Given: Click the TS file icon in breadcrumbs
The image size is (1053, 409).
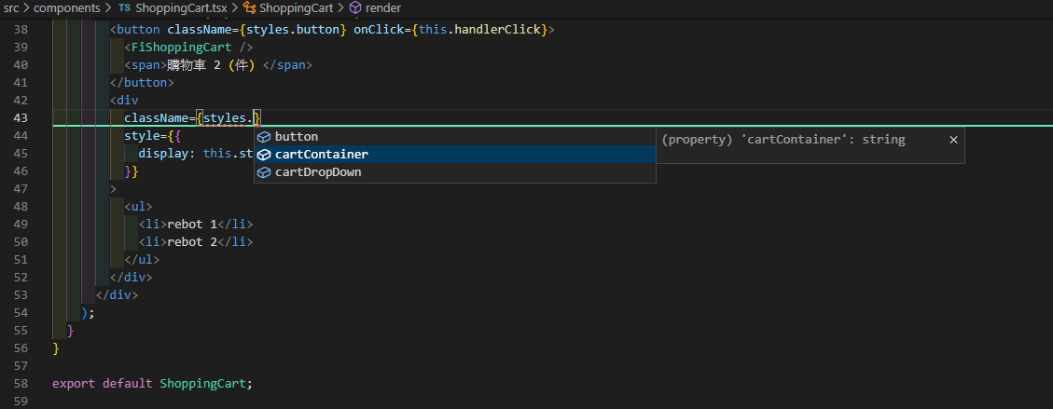Looking at the screenshot, I should coord(125,7).
